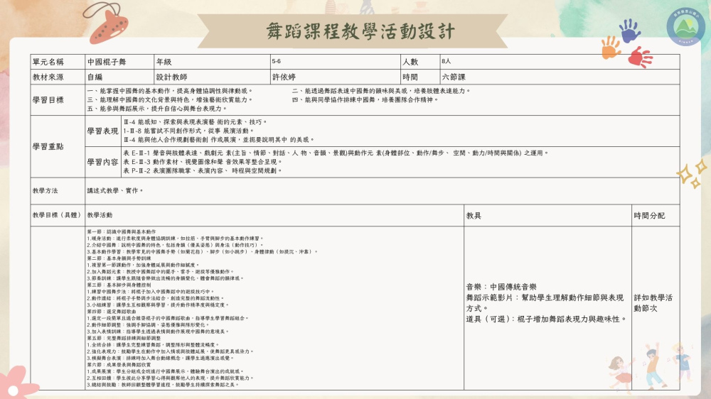Viewport: 711px width, 399px height.
Task: Click heading 第五節：完整舞蹈排練與細節調整
Action: tap(124, 338)
